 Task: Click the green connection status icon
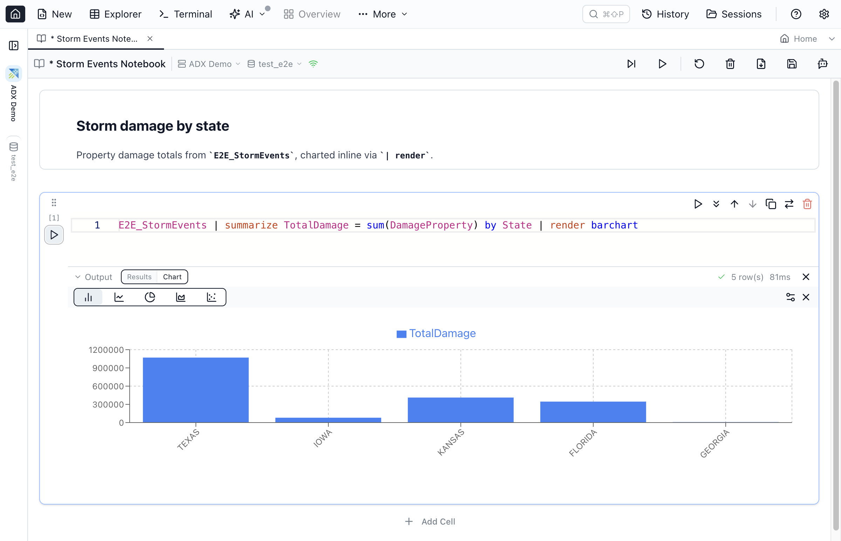313,64
